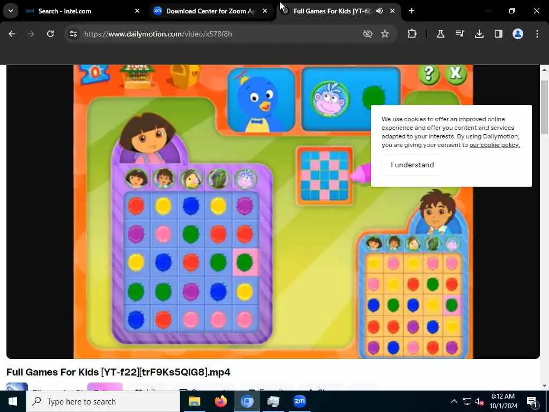Click the Type here to search box
The width and height of the screenshot is (549, 412).
(103, 401)
